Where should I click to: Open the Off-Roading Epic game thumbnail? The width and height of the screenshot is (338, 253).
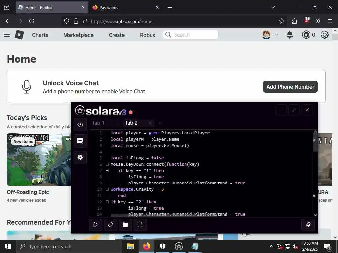[x=39, y=160]
